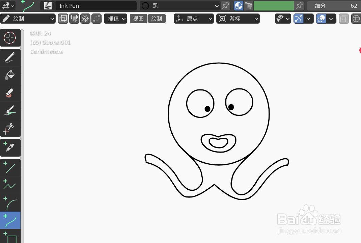Screen dimensions: 361x243
Task: Select the Draw pencil tool
Action: click(x=10, y=58)
